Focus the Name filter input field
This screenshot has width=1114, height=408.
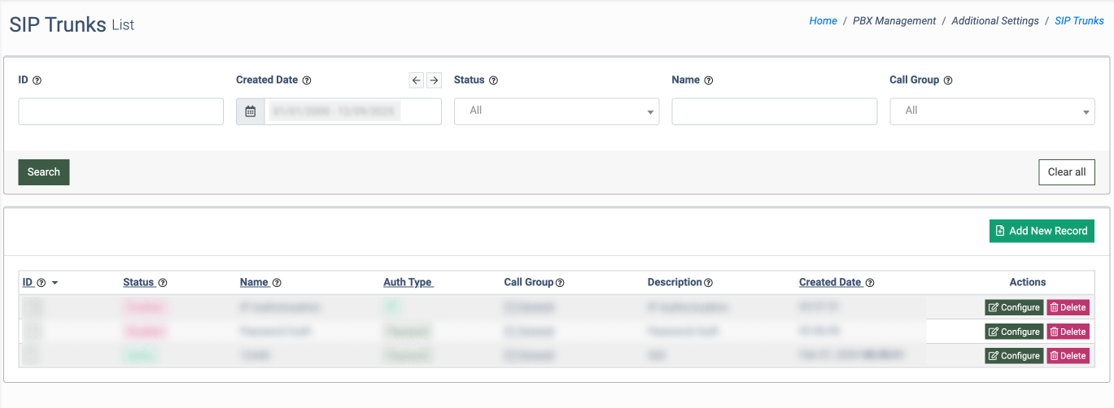[x=774, y=111]
